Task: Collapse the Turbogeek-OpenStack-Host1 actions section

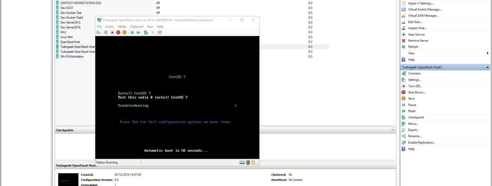Action: point(488,67)
